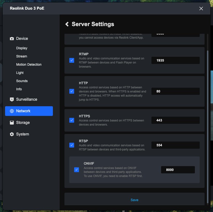The width and height of the screenshot is (213, 212).
Task: Open the Storage section
Action: (x=23, y=123)
